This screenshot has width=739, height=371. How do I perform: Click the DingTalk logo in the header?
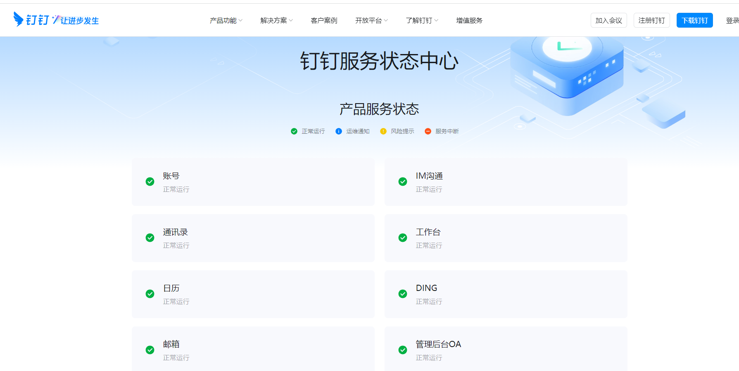coord(31,19)
